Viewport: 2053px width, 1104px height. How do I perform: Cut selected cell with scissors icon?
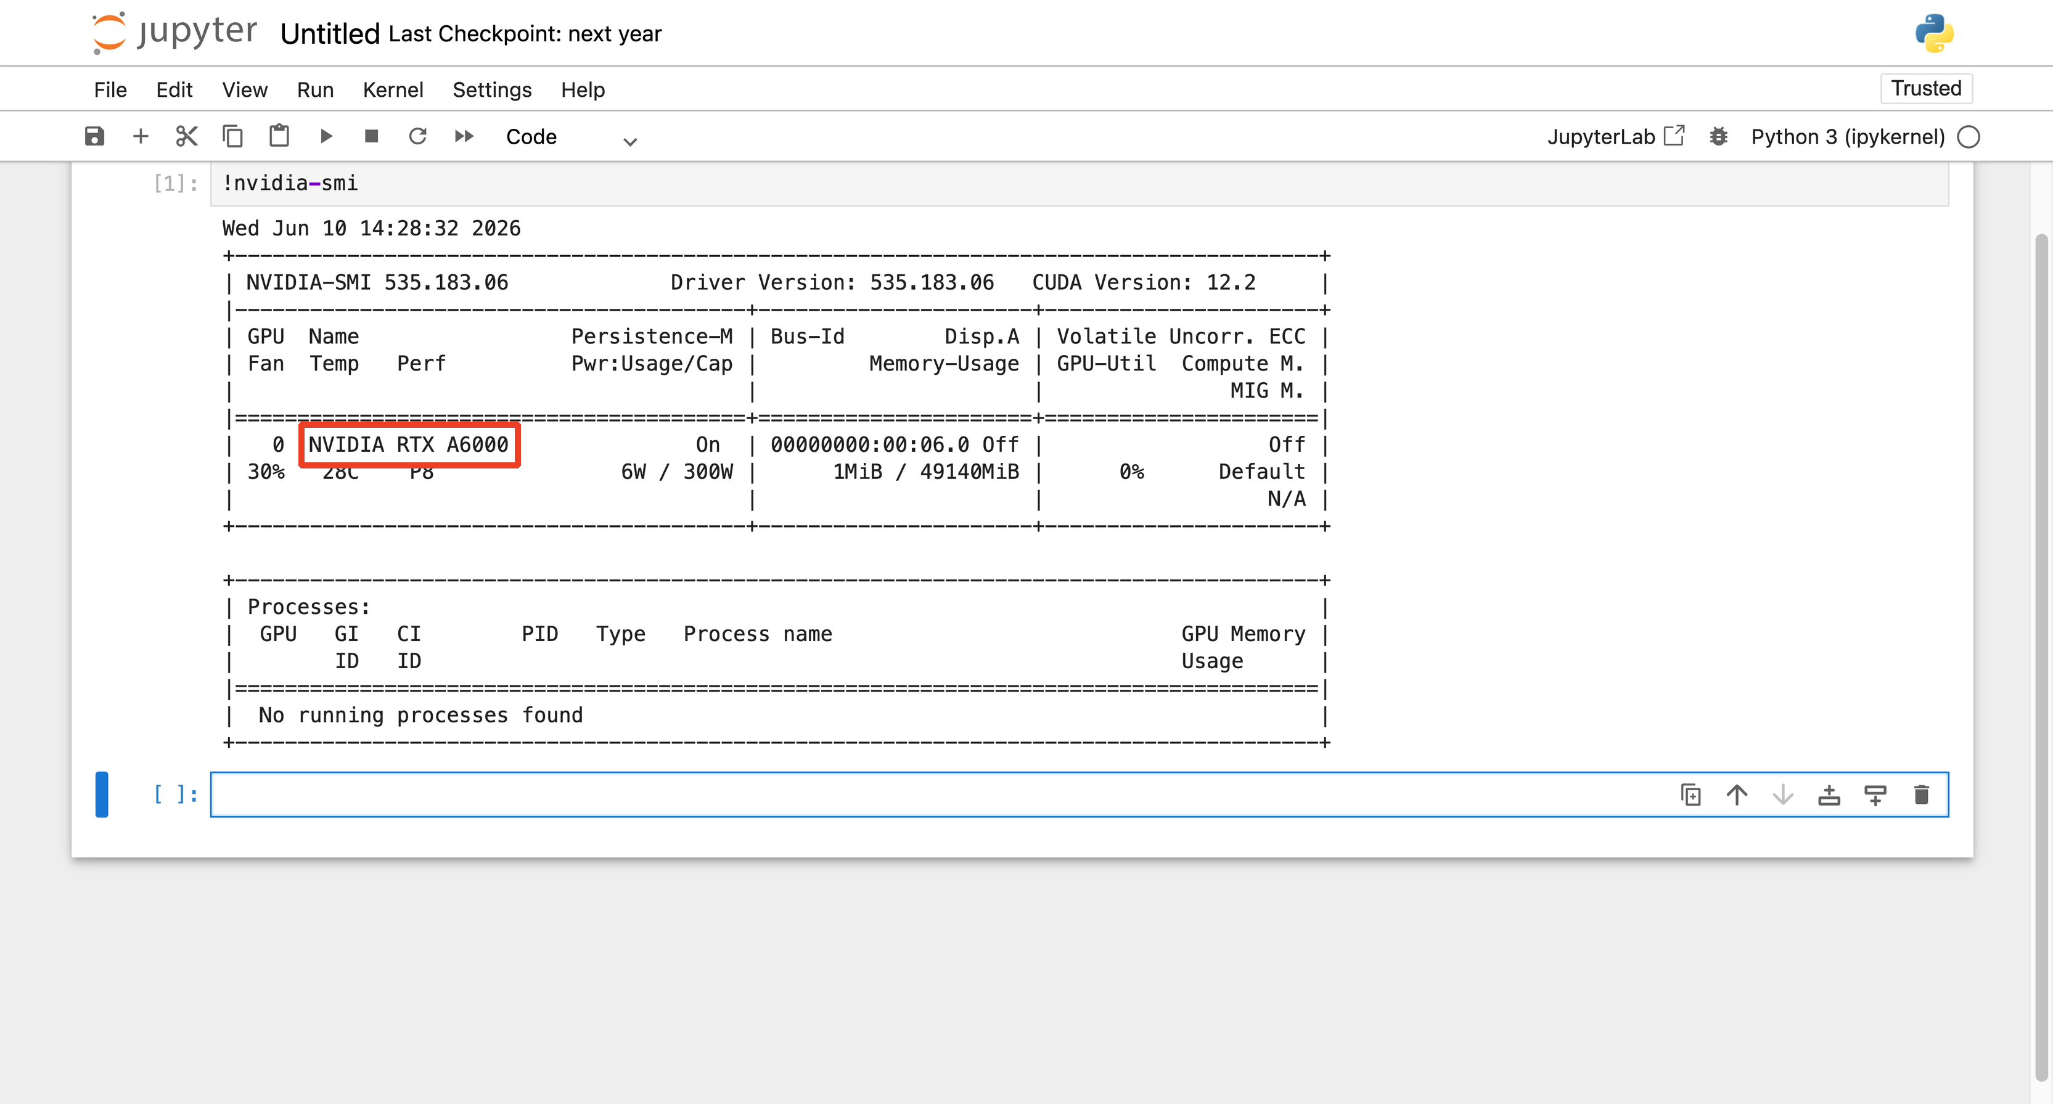[x=186, y=136]
